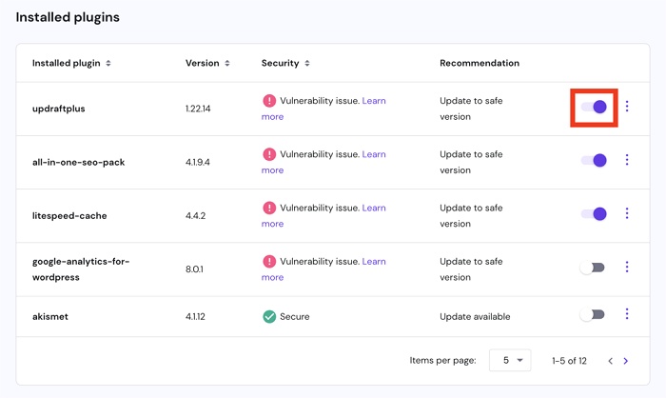Open the three-dot menu for all-in-one-seo-pack

pyautogui.click(x=627, y=159)
